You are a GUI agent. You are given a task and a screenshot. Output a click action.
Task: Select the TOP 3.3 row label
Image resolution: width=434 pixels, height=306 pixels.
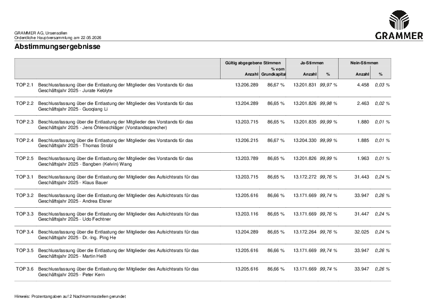[x=25, y=214]
